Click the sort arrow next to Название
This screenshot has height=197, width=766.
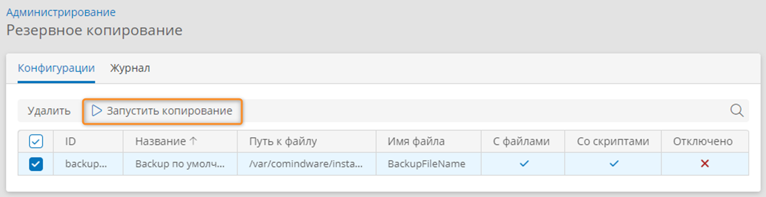[x=193, y=141]
